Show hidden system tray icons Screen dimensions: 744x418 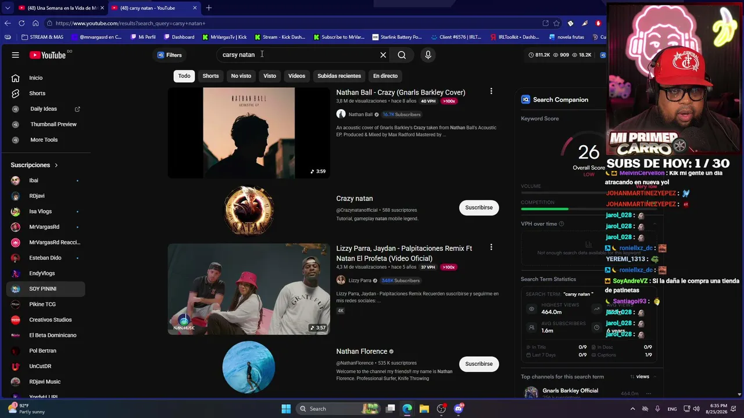[632, 409]
